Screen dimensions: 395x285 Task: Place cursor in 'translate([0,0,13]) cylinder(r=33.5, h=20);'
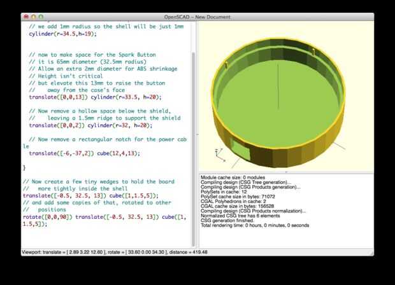click(x=95, y=97)
